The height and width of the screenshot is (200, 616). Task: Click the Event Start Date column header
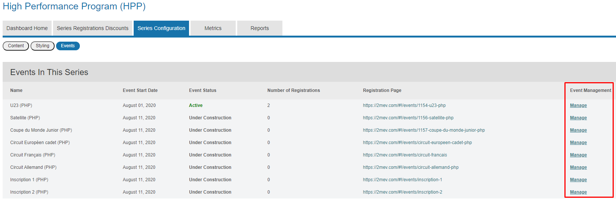tap(140, 90)
